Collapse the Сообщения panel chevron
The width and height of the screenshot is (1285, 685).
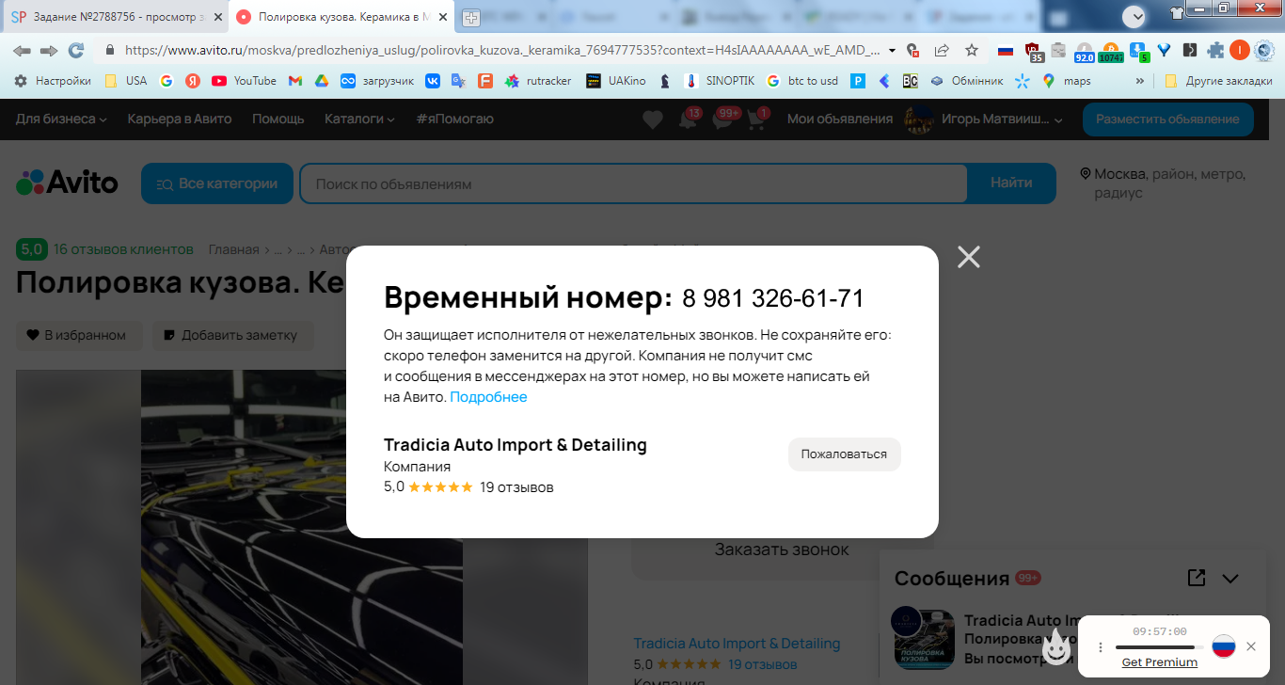click(1230, 579)
